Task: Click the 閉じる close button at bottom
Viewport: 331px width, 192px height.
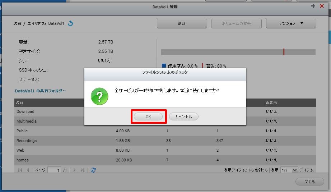Action: (309, 182)
